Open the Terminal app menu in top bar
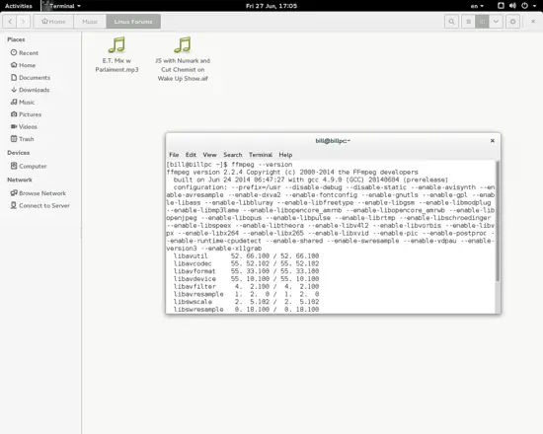Screen dimensions: 543x434 pos(61,6)
